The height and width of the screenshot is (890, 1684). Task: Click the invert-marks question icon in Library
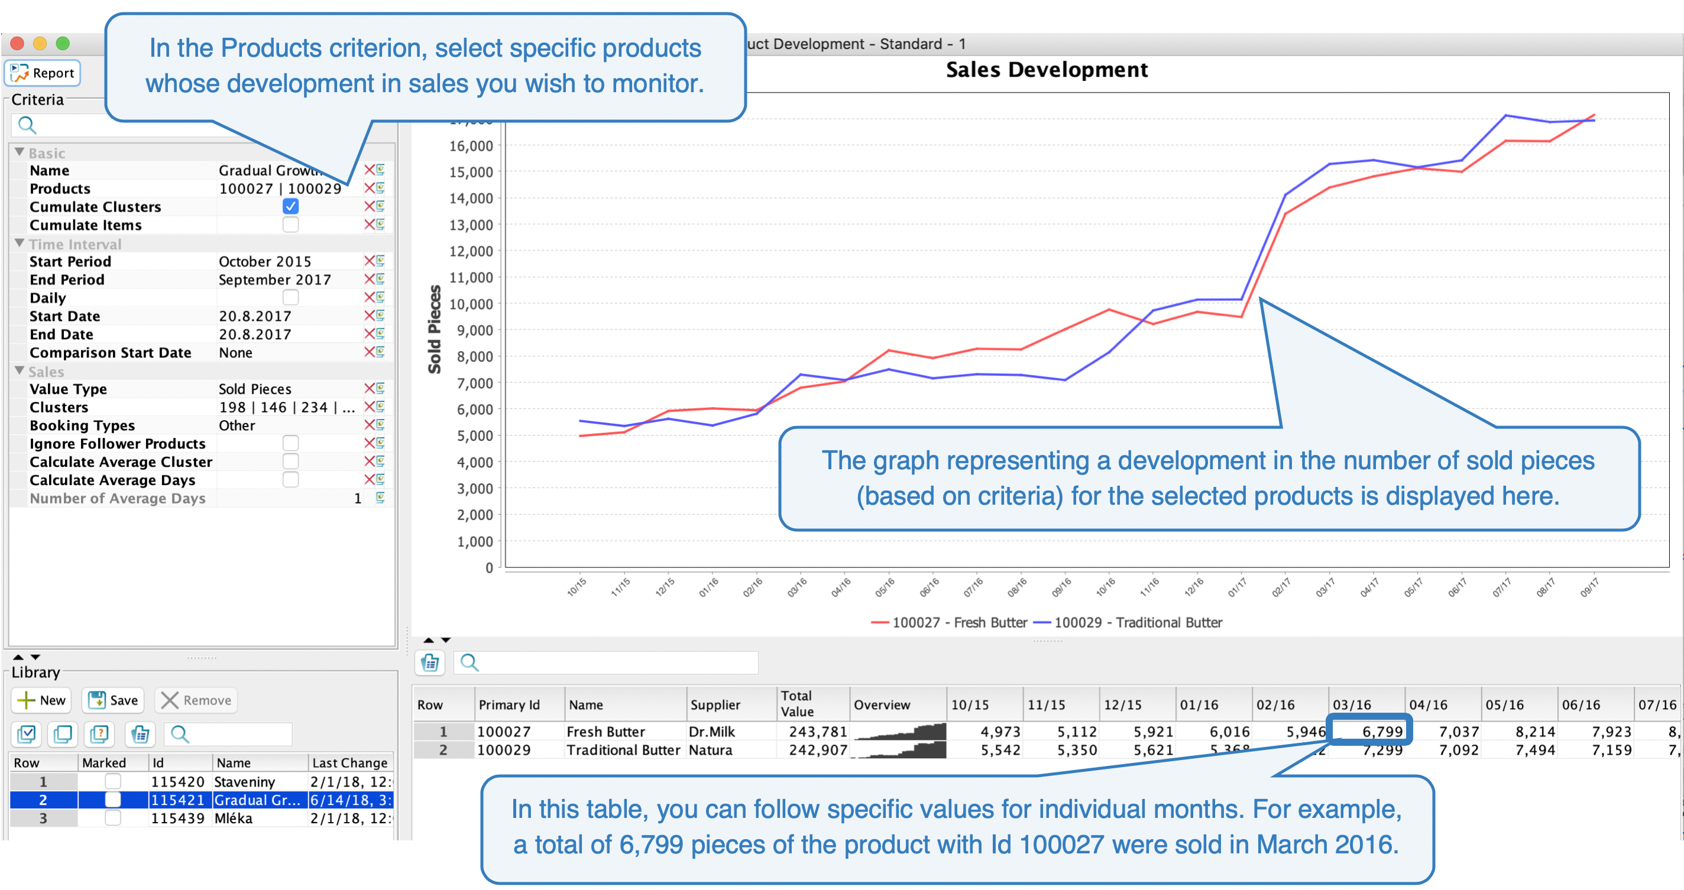pyautogui.click(x=100, y=734)
